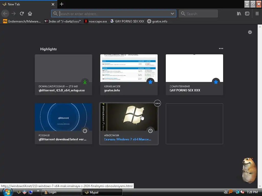Click the muted volume tray icon
This screenshot has width=262, height=196.
[242, 192]
